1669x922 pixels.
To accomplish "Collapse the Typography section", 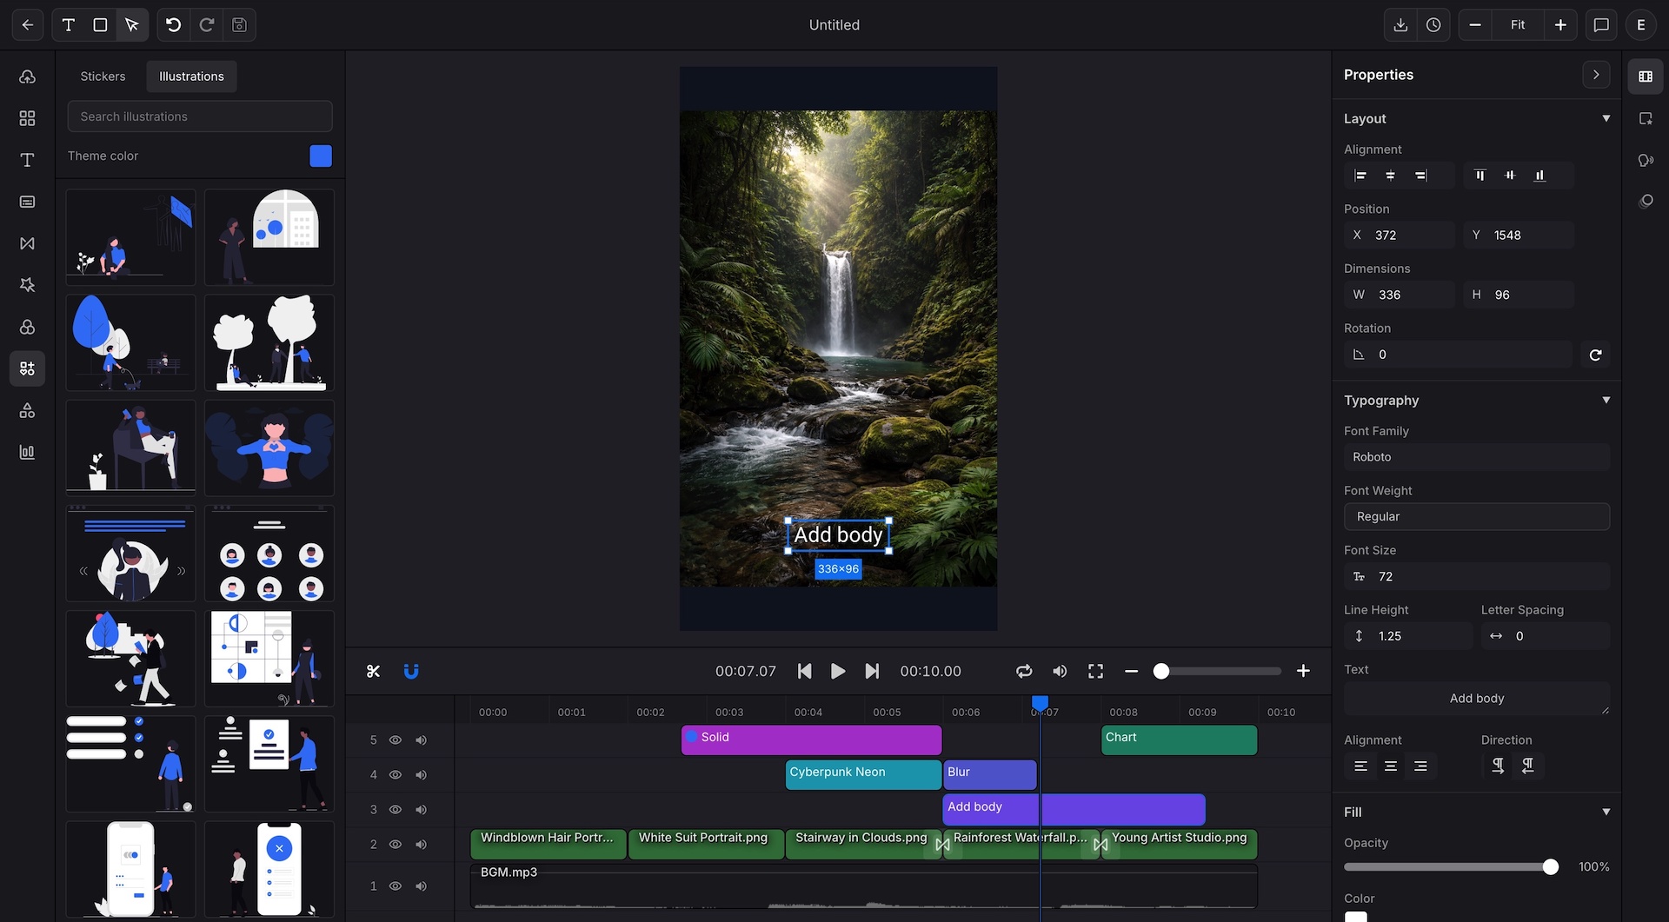I will tap(1606, 401).
